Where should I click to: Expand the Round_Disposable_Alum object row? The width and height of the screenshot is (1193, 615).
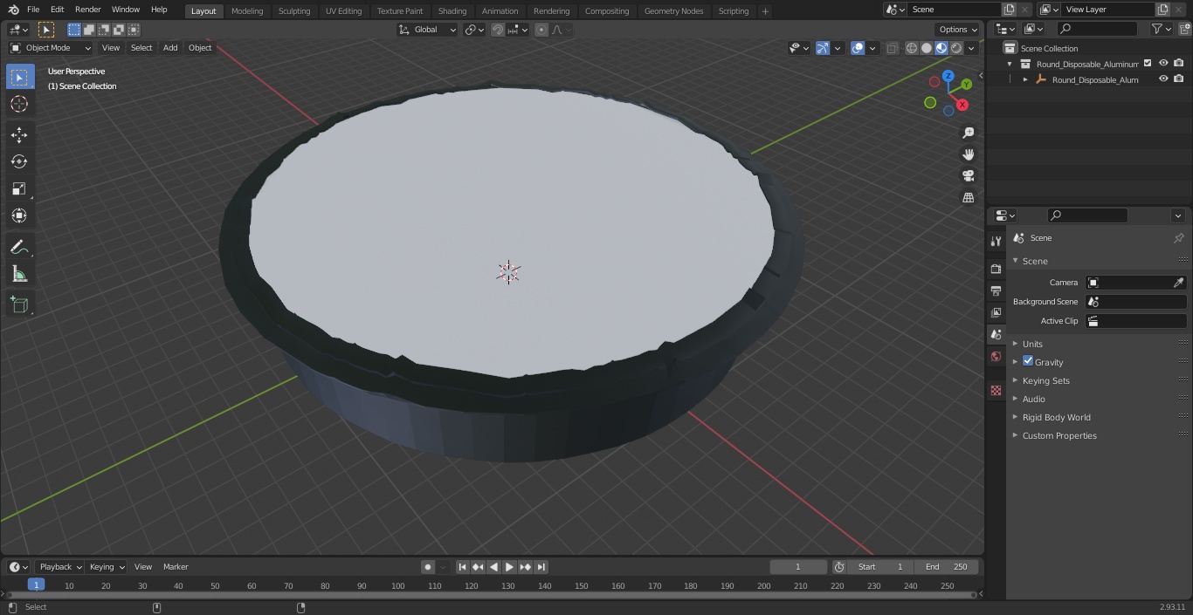click(1025, 79)
